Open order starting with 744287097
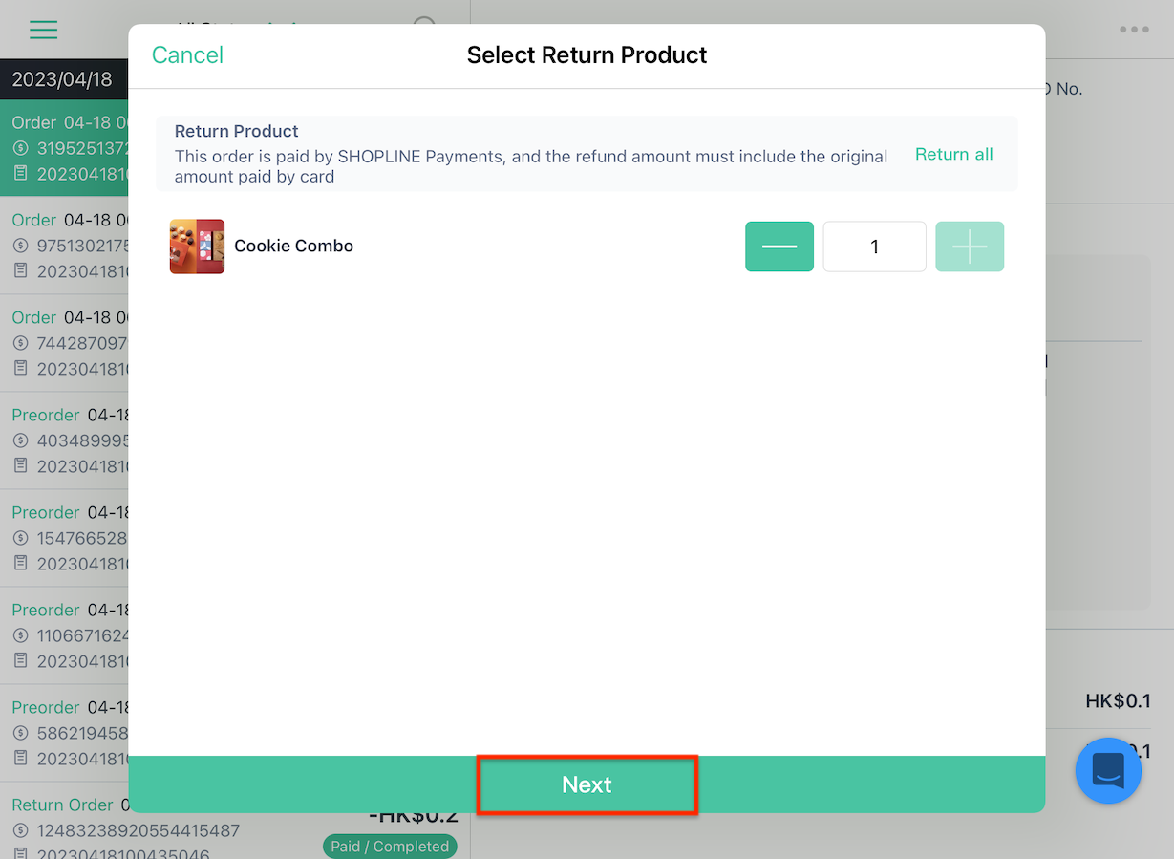 (x=64, y=343)
